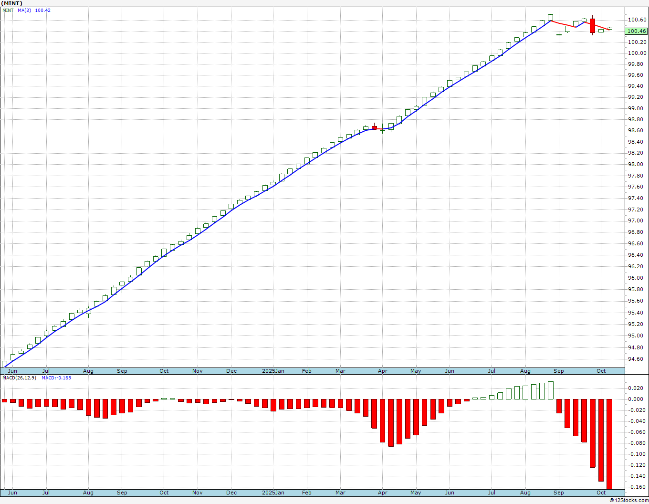
Task: Select Dec on the MACD panel date axis
Action: (x=231, y=493)
